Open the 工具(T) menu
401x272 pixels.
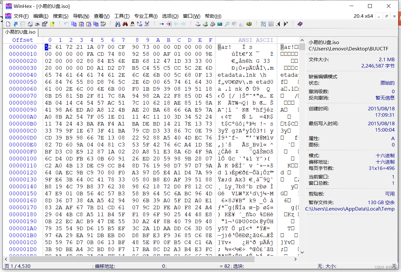point(122,16)
